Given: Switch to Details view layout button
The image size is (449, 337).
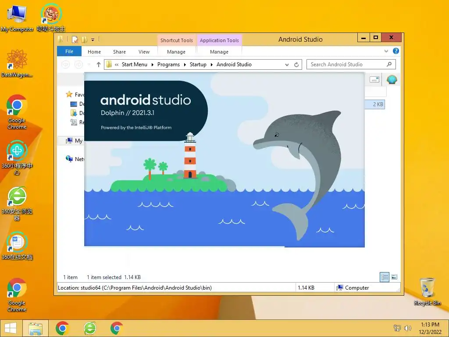Looking at the screenshot, I should tap(384, 277).
